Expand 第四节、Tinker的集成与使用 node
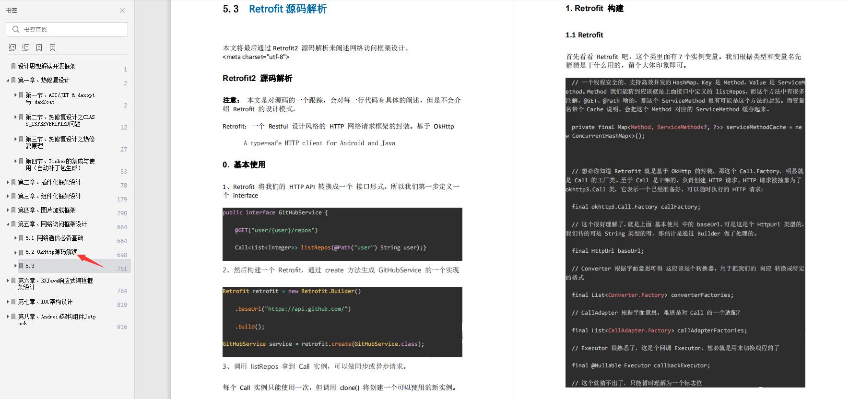 [15, 161]
